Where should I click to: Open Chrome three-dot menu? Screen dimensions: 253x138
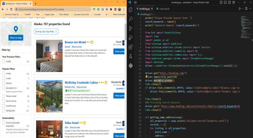[x=124, y=9]
